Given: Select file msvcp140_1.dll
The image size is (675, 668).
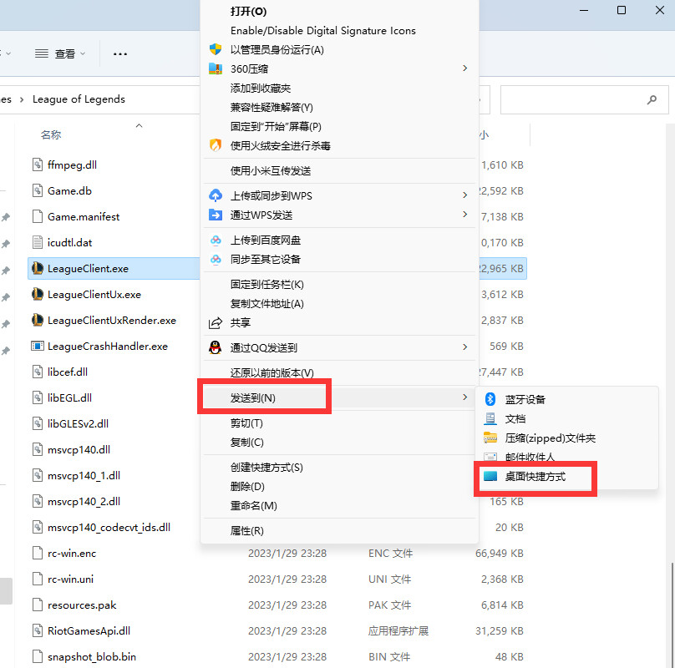Looking at the screenshot, I should point(84,475).
